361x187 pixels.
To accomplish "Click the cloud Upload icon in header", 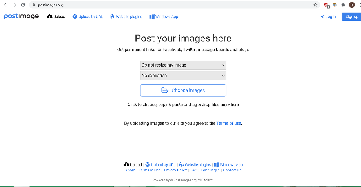I will click(50, 17).
